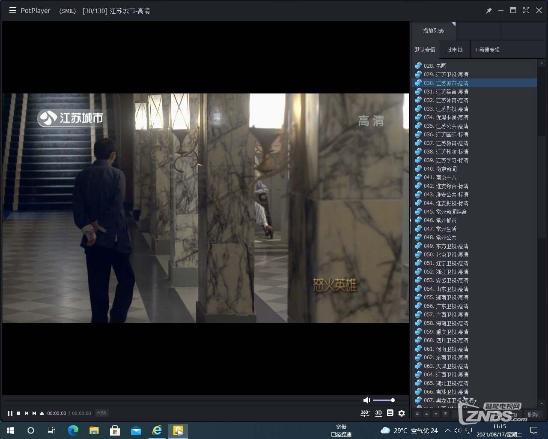
Task: Select 034. 优漫卡通-高清 channel
Action: [x=474, y=117]
